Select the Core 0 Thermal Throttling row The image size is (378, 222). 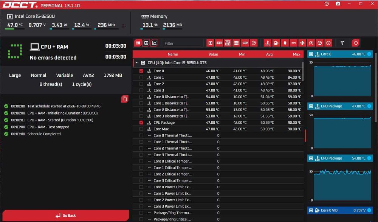(x=218, y=135)
